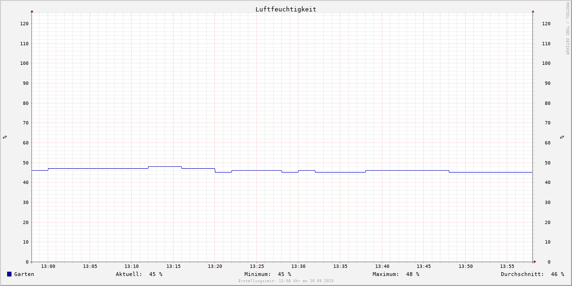Click the right percent unit axis label

tap(562, 137)
